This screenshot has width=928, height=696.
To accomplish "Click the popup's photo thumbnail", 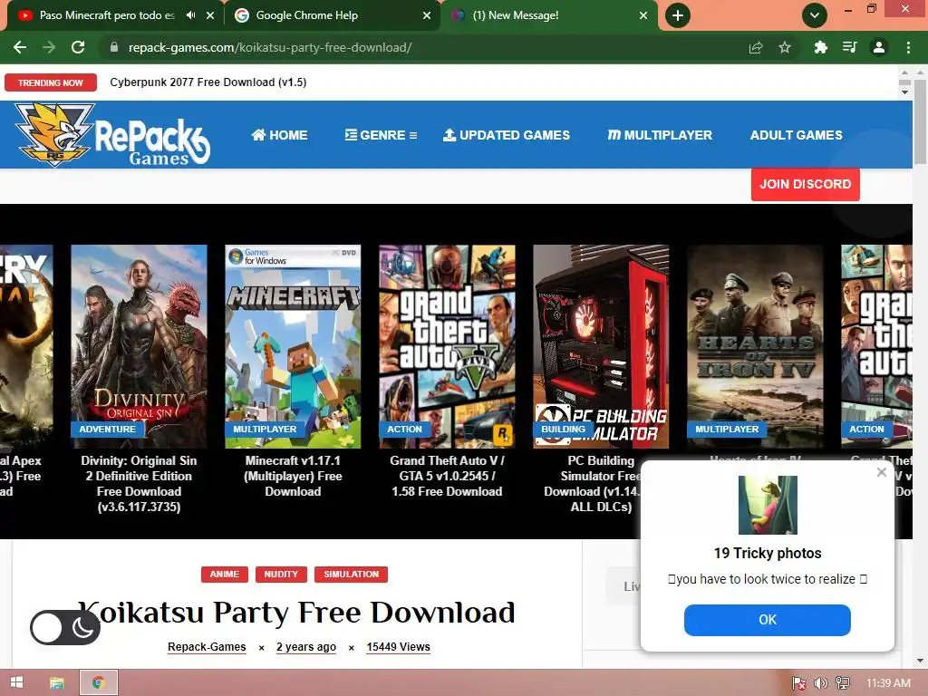I will (768, 505).
